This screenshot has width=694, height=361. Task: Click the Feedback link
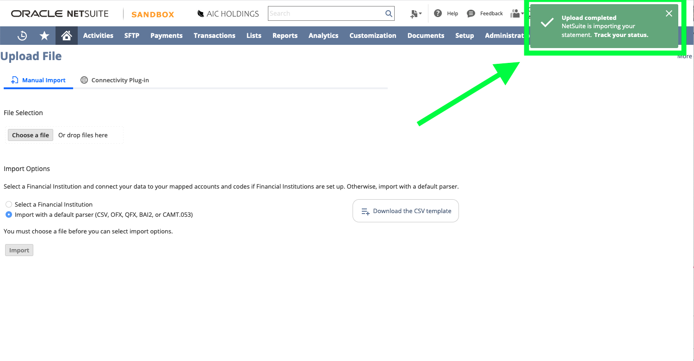coord(491,13)
